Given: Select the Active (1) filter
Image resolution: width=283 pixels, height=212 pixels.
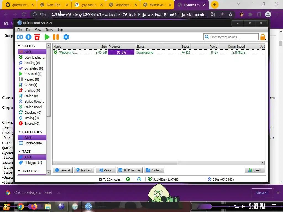Looking at the screenshot, I should click(x=32, y=85).
